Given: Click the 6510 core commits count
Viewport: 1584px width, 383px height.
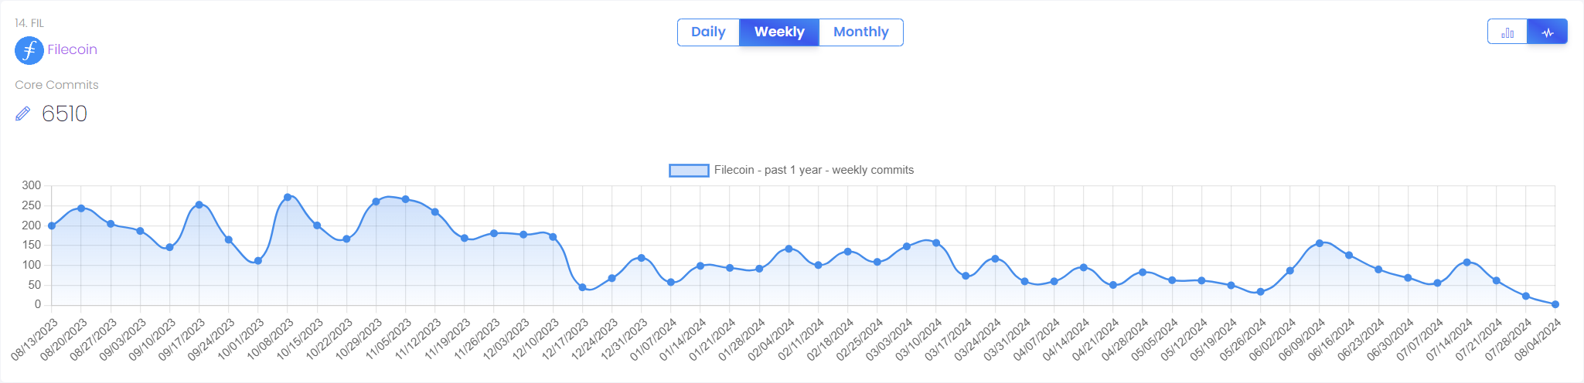Looking at the screenshot, I should tap(64, 114).
